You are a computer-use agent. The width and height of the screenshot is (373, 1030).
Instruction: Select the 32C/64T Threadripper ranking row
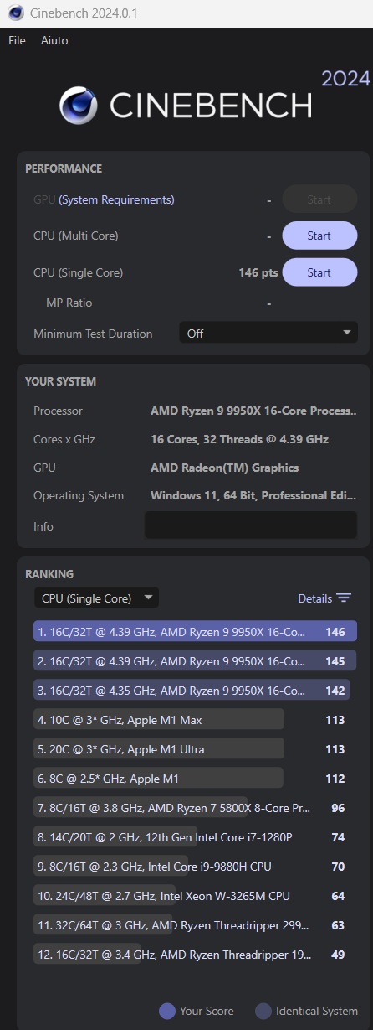pyautogui.click(x=195, y=925)
